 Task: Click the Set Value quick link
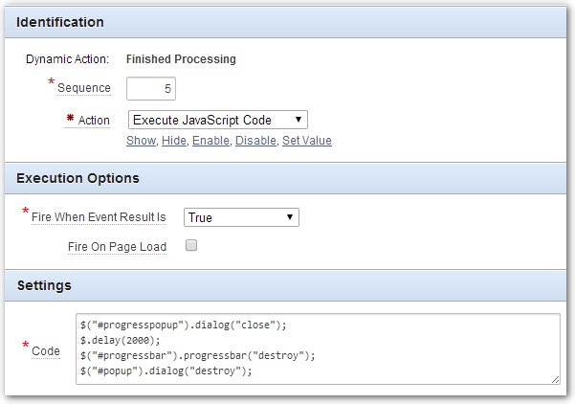(x=307, y=141)
